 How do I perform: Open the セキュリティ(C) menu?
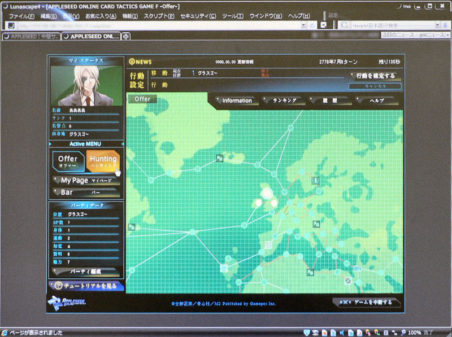click(198, 16)
